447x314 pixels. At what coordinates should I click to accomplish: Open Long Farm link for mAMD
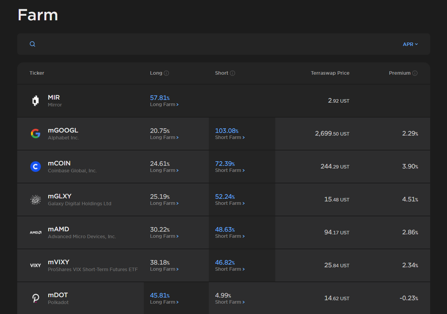pos(164,236)
